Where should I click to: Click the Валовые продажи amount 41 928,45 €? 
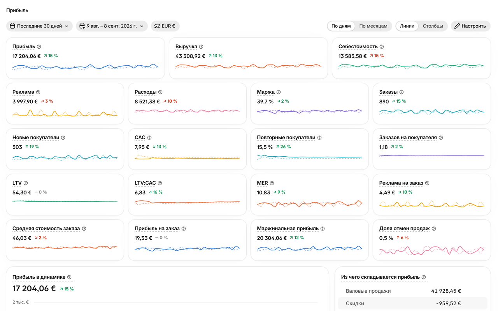point(446,291)
